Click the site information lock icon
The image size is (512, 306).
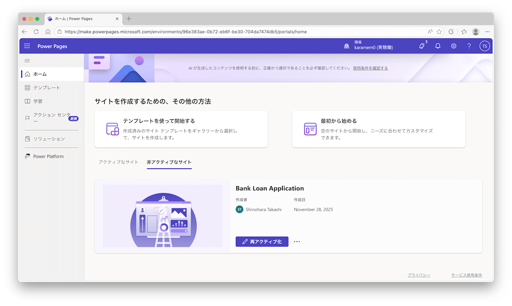coord(60,32)
